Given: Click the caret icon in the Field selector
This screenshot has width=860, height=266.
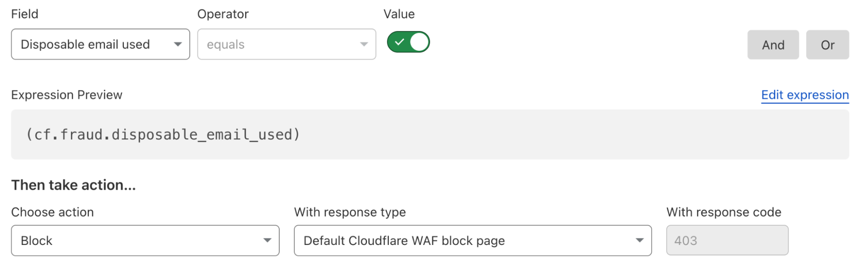Looking at the screenshot, I should click(178, 44).
